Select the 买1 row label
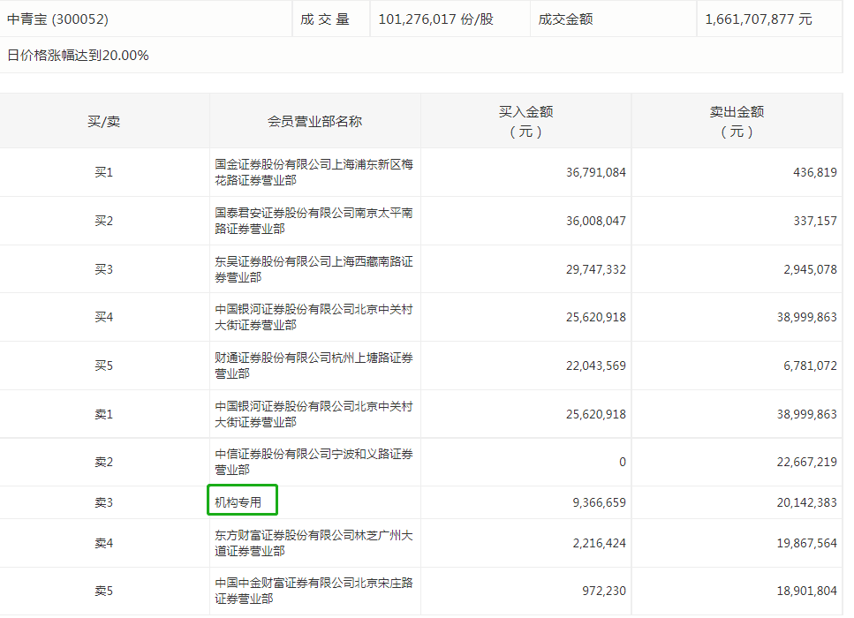This screenshot has height=618, width=854. coord(104,172)
